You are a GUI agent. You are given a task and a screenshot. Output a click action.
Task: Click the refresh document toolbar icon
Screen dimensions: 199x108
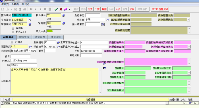50,9
